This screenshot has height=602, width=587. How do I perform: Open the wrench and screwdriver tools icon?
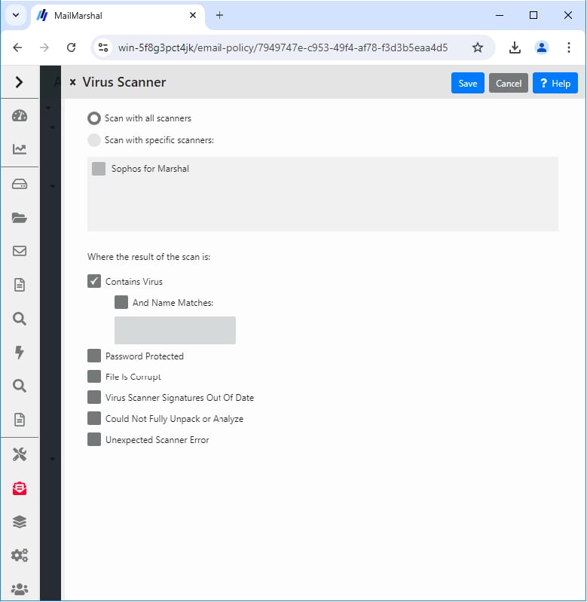click(x=19, y=454)
